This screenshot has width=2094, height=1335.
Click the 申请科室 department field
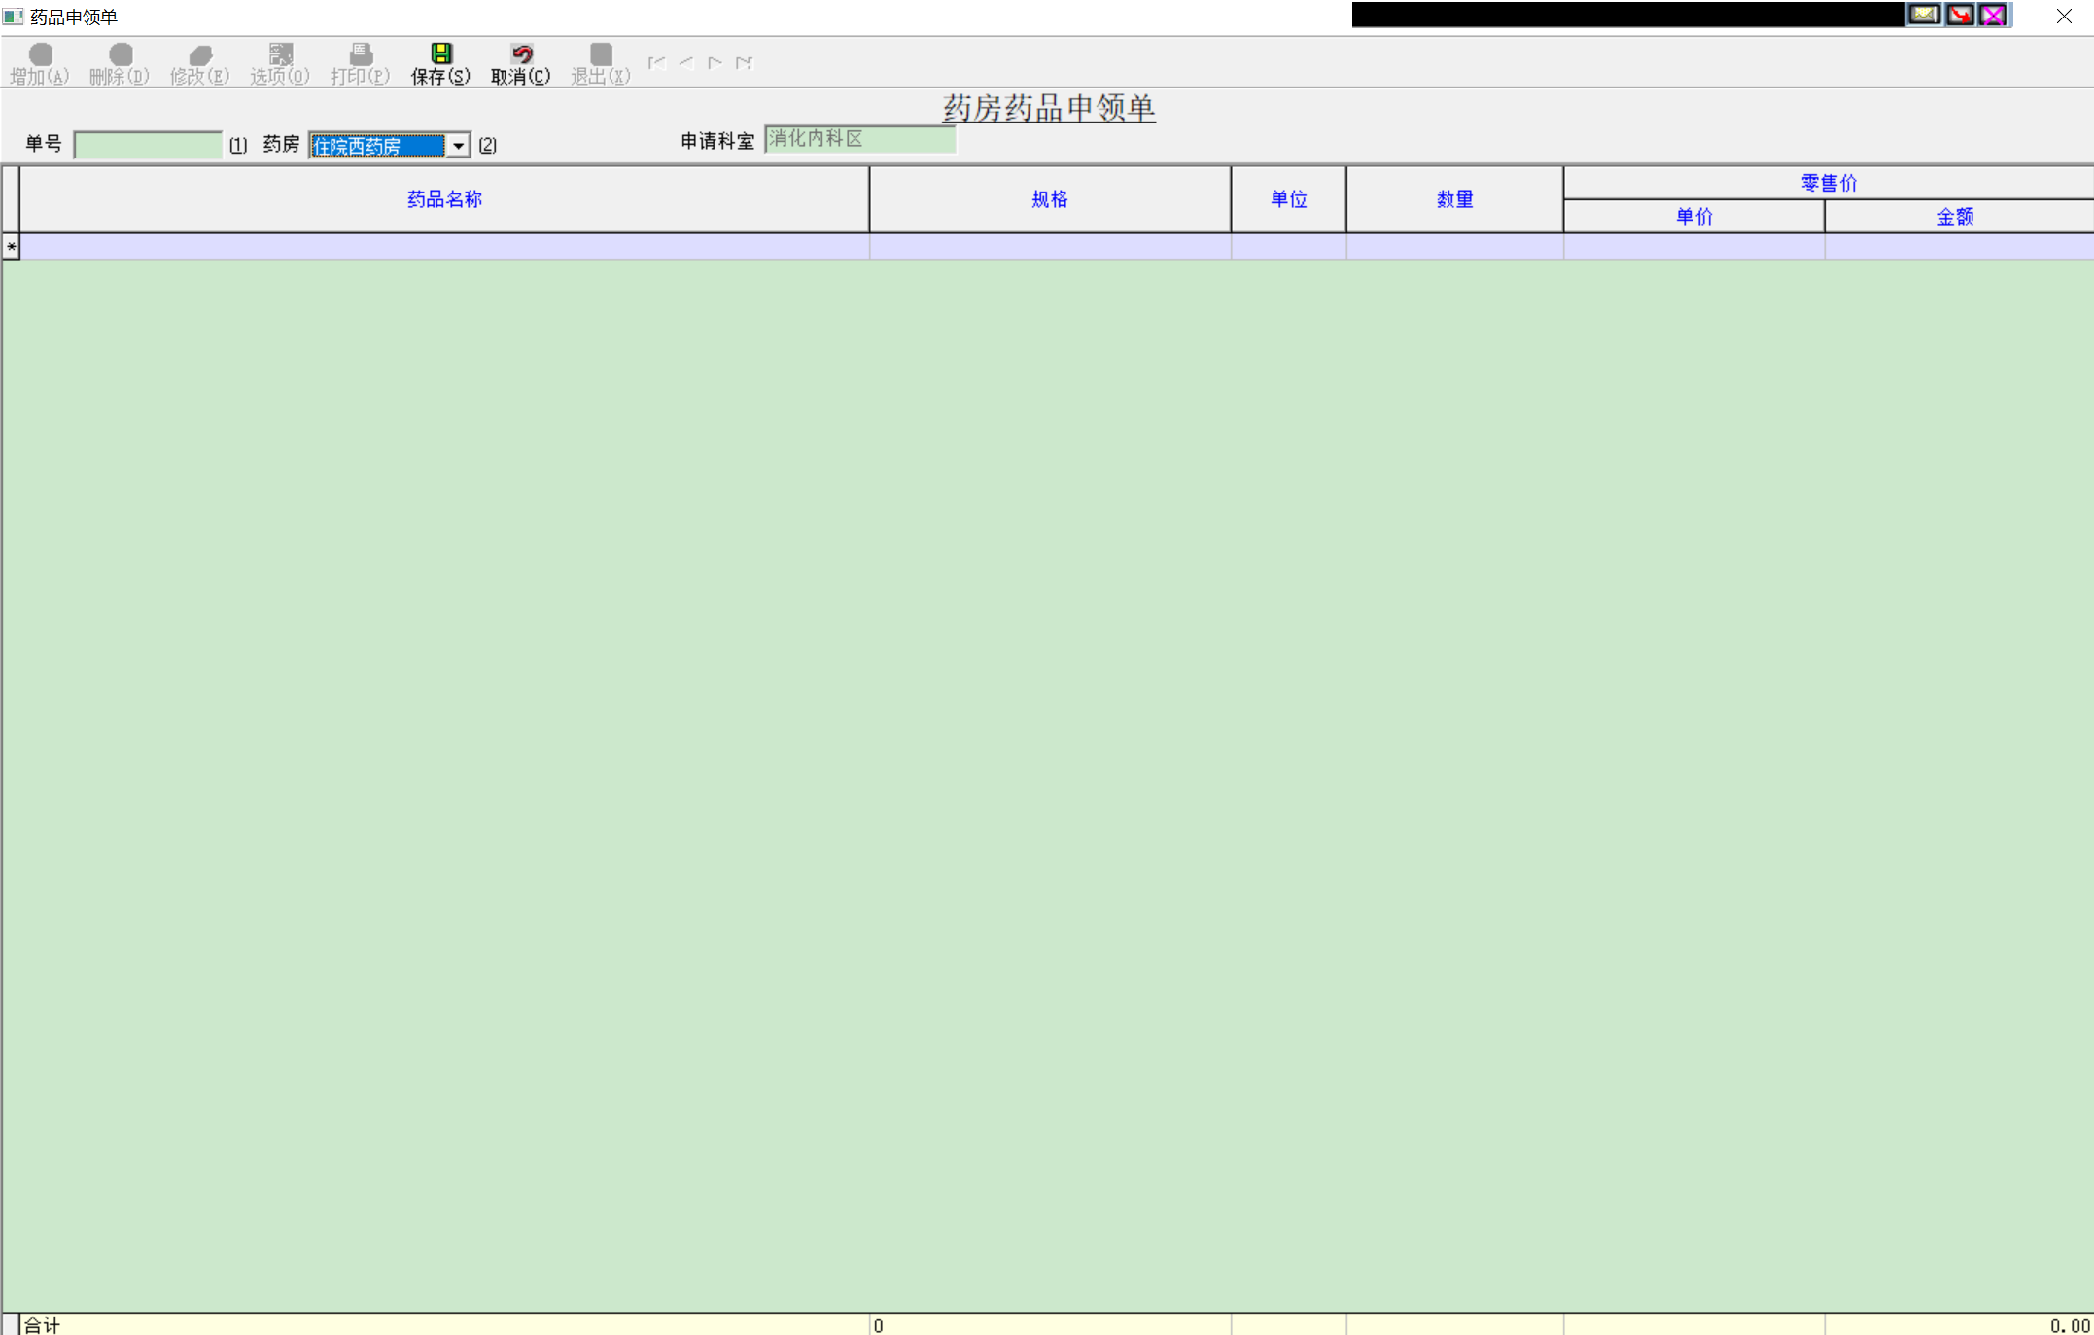coord(859,139)
